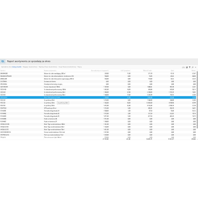Select the 'Black Tiger' 100ml row

[98, 124]
